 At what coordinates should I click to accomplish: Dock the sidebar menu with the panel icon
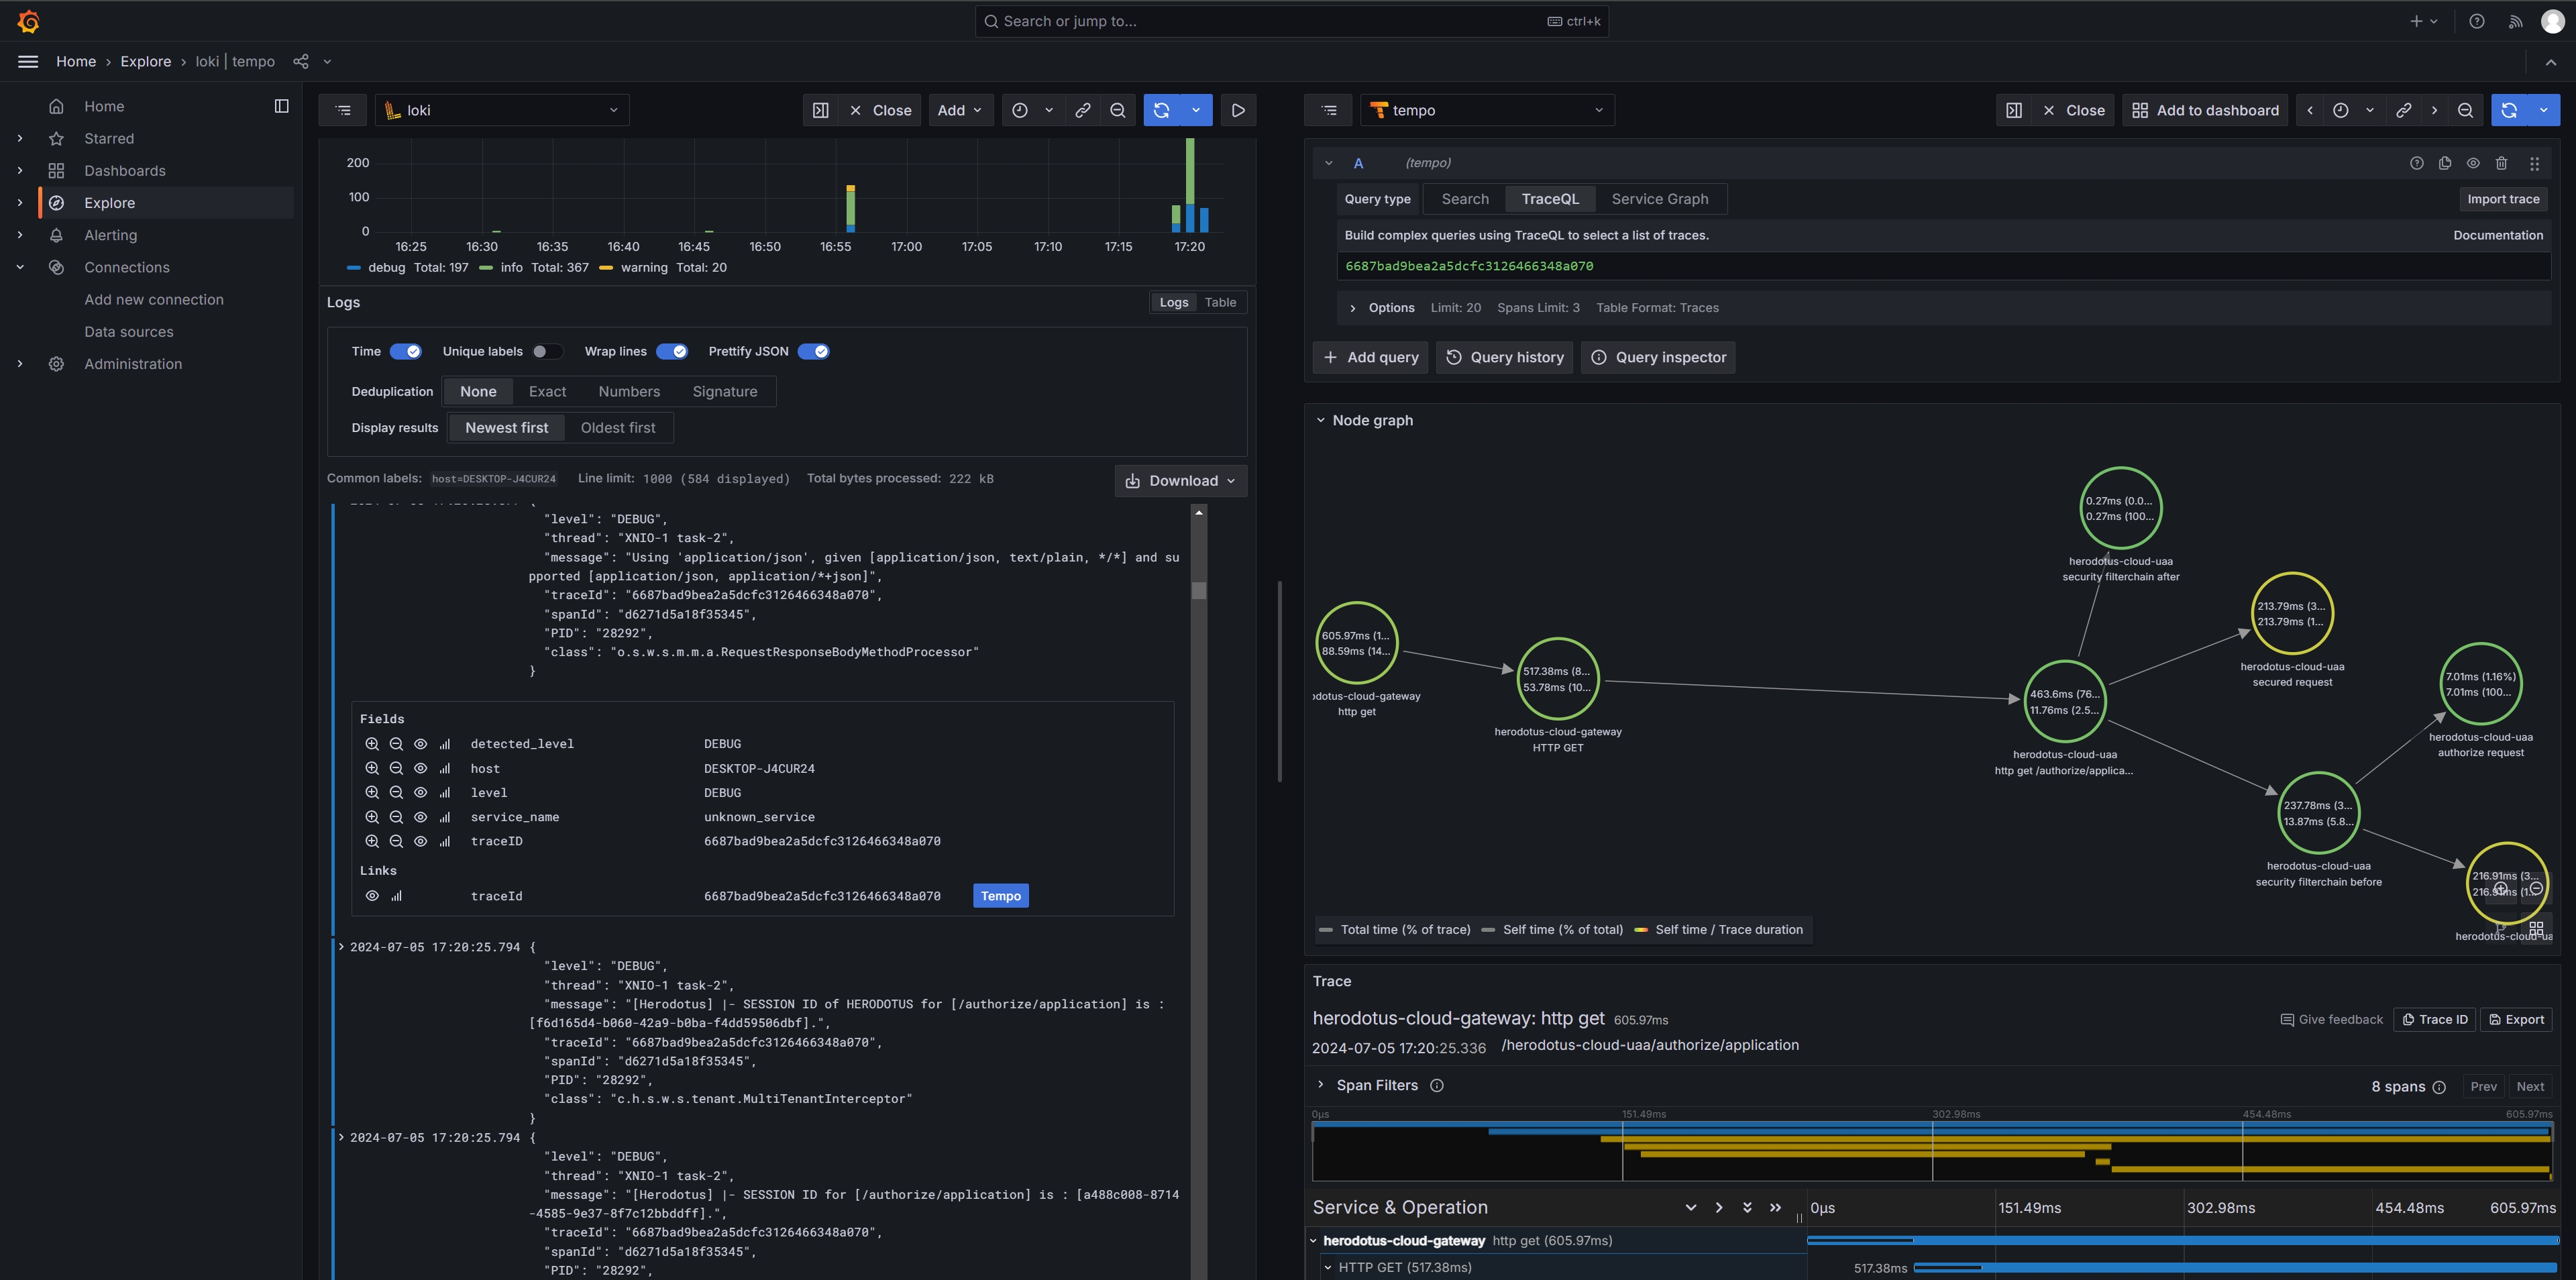pos(281,106)
